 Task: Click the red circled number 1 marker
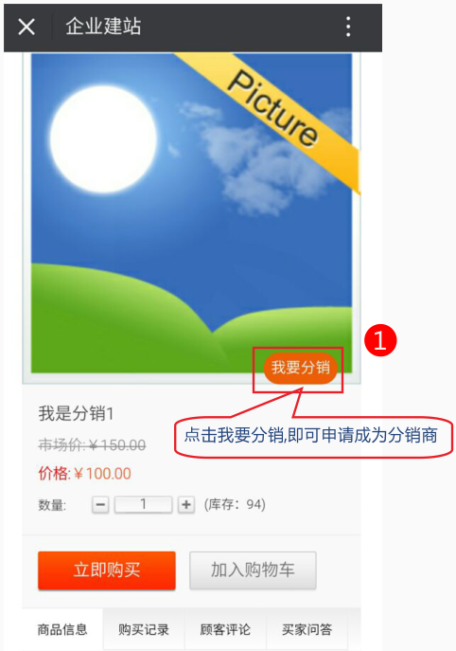(x=380, y=340)
